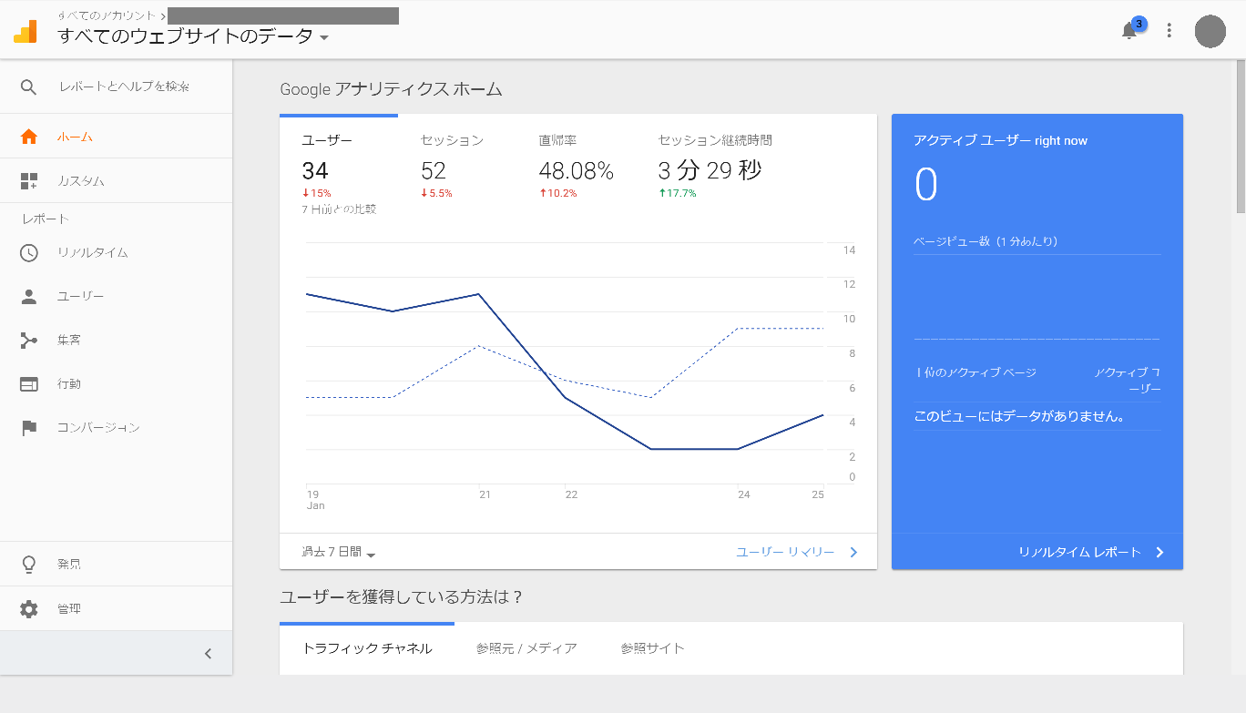Click the customization dashboard icon
Screen dimensions: 1246x713
click(29, 180)
